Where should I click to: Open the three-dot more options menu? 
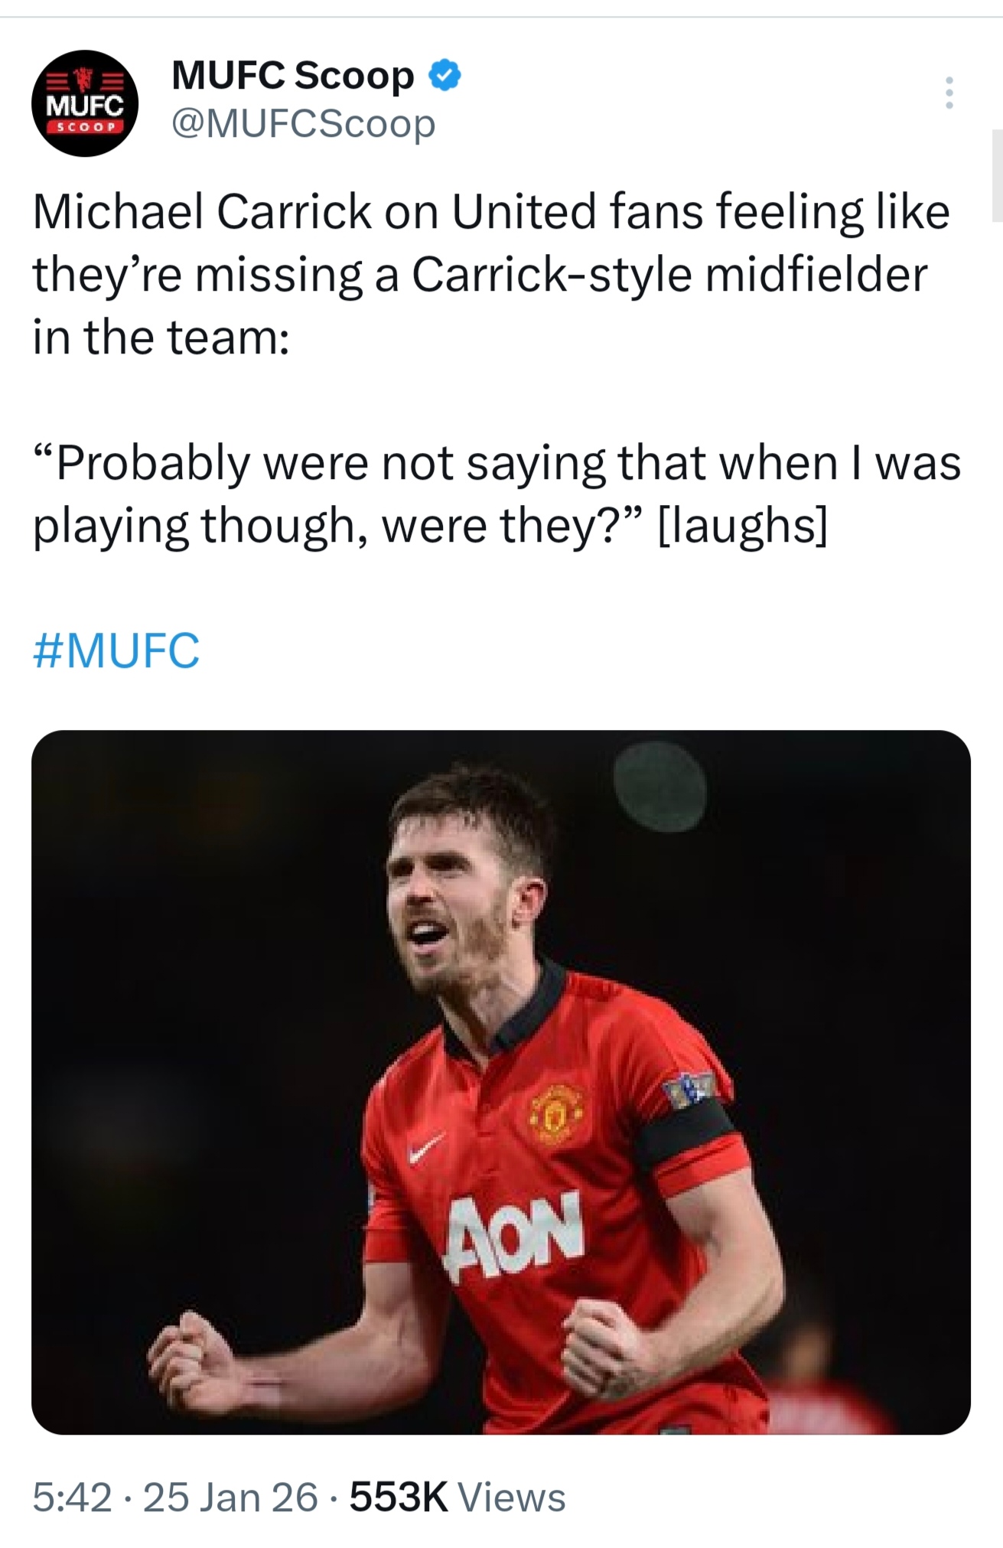coord(949,93)
